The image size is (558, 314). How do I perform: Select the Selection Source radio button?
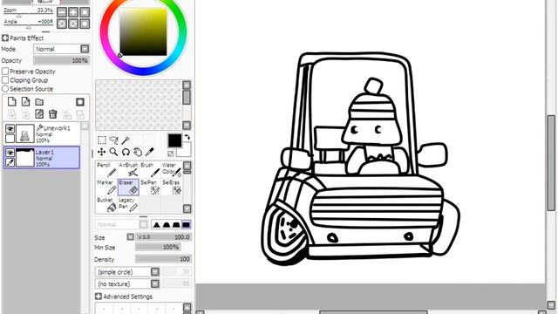point(5,89)
